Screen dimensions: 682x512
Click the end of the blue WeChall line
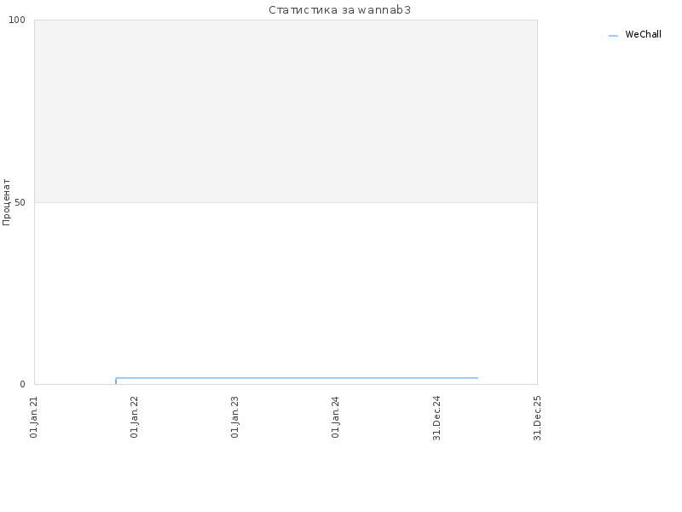tap(477, 378)
